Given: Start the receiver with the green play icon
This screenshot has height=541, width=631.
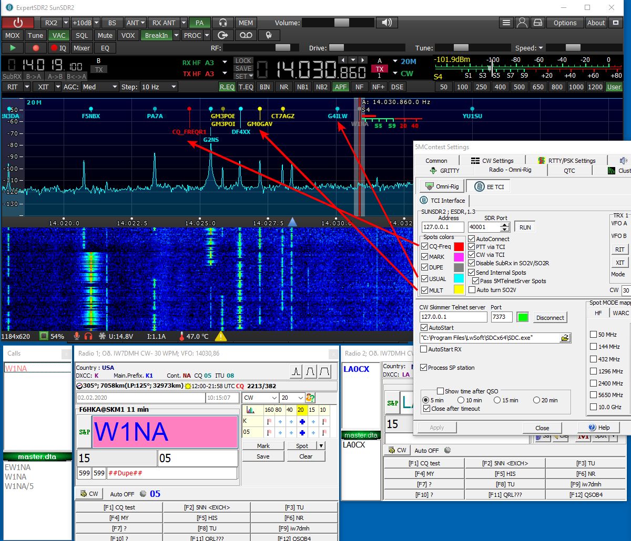Looking at the screenshot, I should point(13,48).
